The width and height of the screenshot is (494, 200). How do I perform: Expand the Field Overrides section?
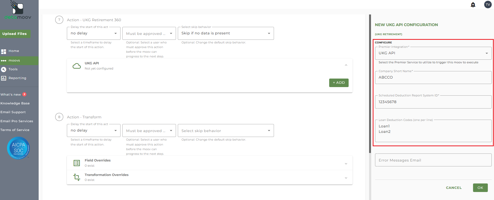point(346,164)
